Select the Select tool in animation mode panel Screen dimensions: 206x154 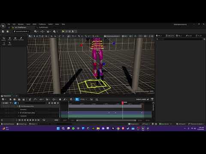click(x=3, y=39)
